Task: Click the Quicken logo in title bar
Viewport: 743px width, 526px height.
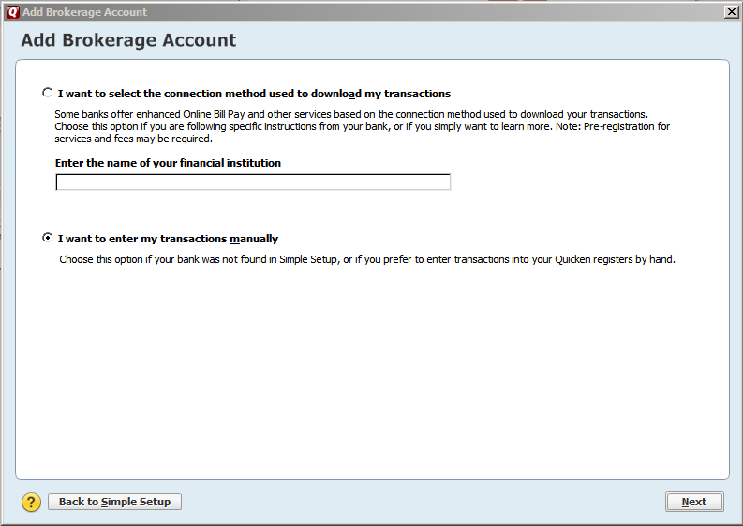Action: (13, 12)
